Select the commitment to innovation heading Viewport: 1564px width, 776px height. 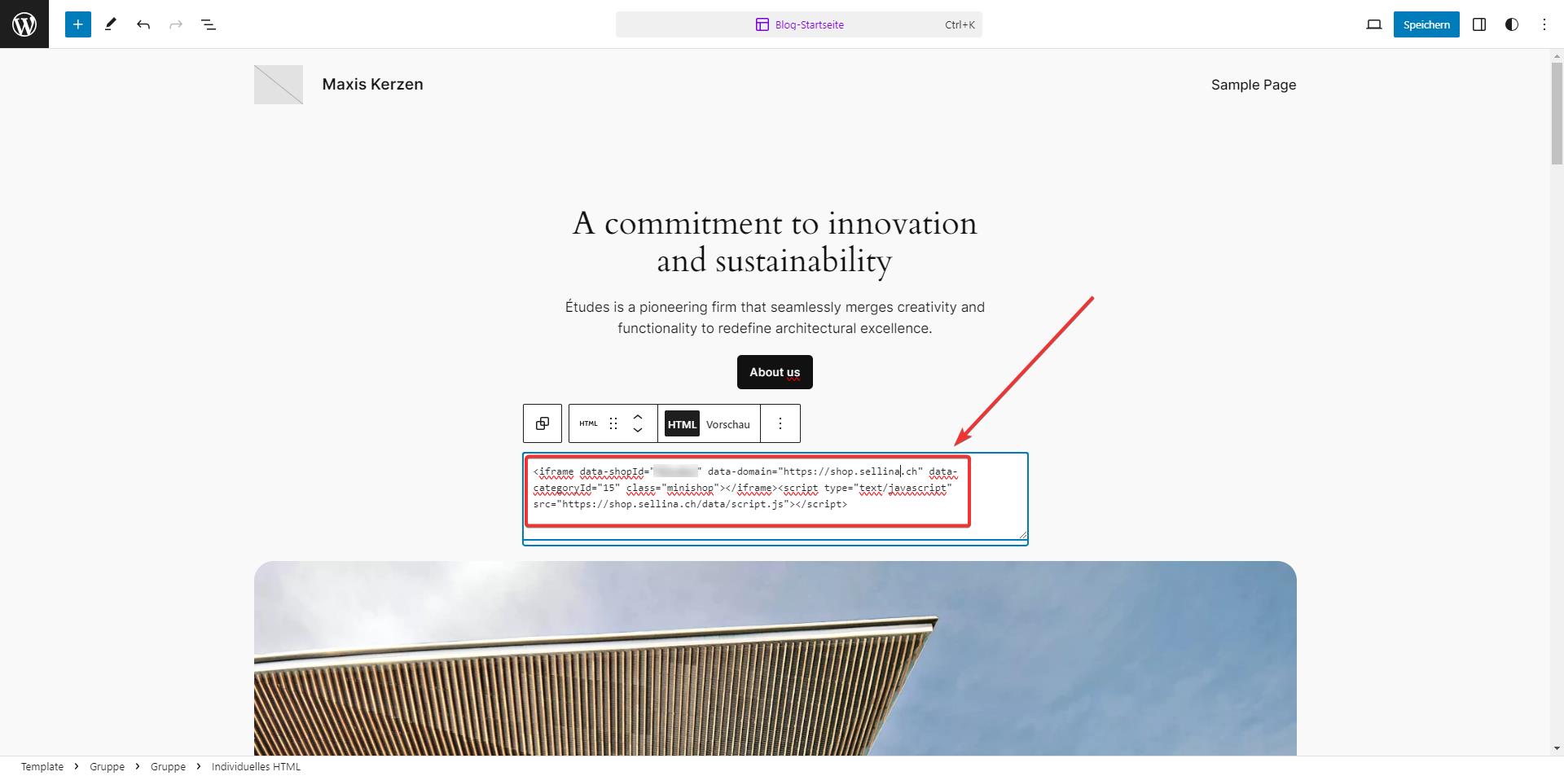pyautogui.click(x=775, y=242)
